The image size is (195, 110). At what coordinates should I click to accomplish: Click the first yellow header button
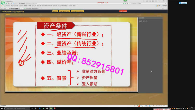click(55, 11)
